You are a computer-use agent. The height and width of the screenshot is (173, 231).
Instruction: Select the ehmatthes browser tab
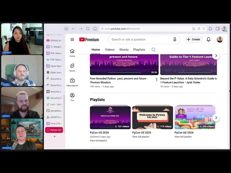[x=54, y=111]
